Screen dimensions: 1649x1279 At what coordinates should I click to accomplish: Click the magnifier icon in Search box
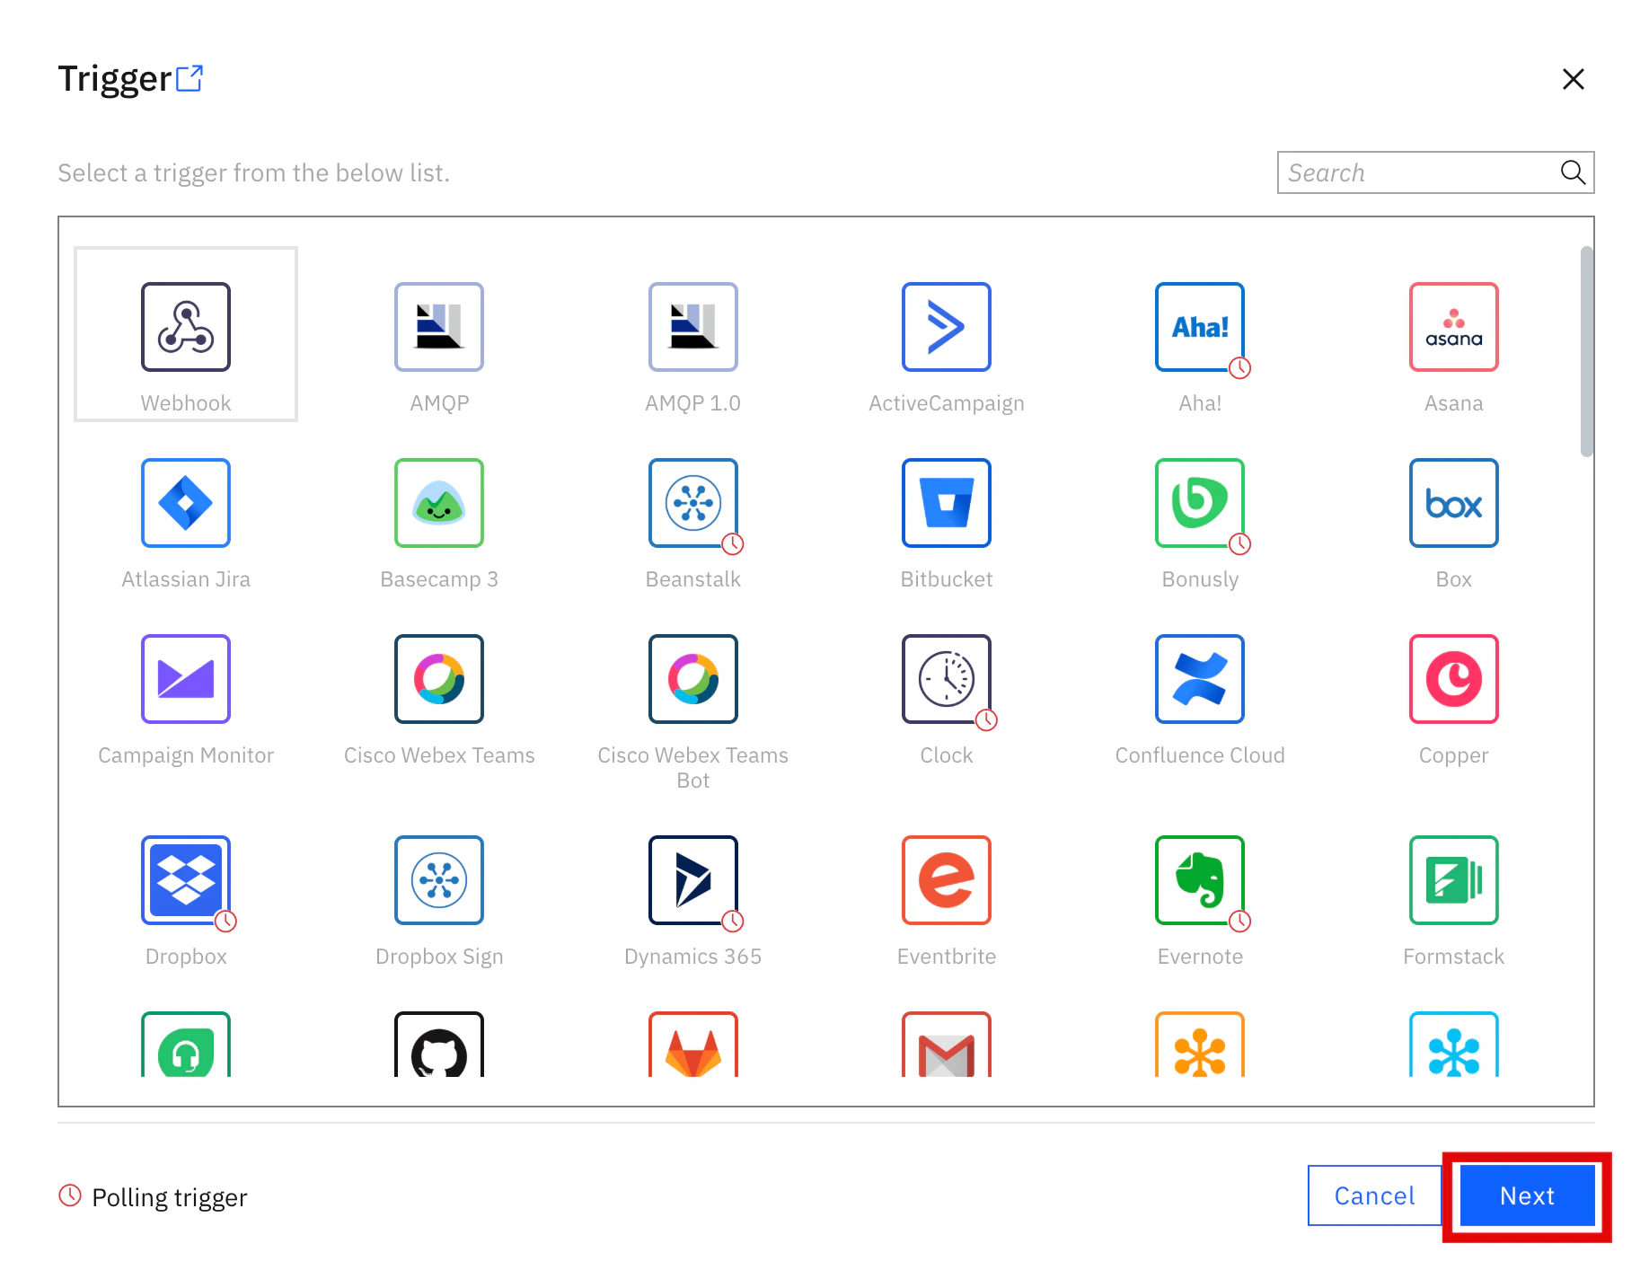(1573, 172)
